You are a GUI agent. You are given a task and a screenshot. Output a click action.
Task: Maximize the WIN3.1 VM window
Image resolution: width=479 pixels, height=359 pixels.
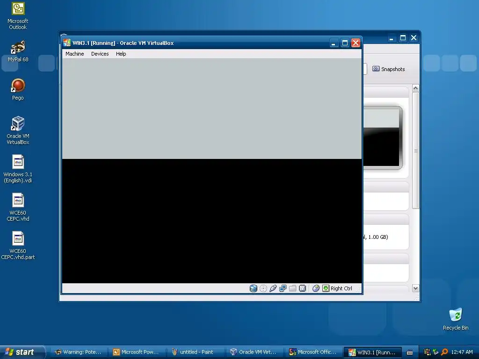(x=345, y=43)
